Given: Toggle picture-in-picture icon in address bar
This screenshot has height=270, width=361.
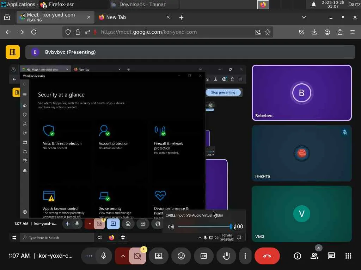Looking at the screenshot, I should tap(258, 32).
